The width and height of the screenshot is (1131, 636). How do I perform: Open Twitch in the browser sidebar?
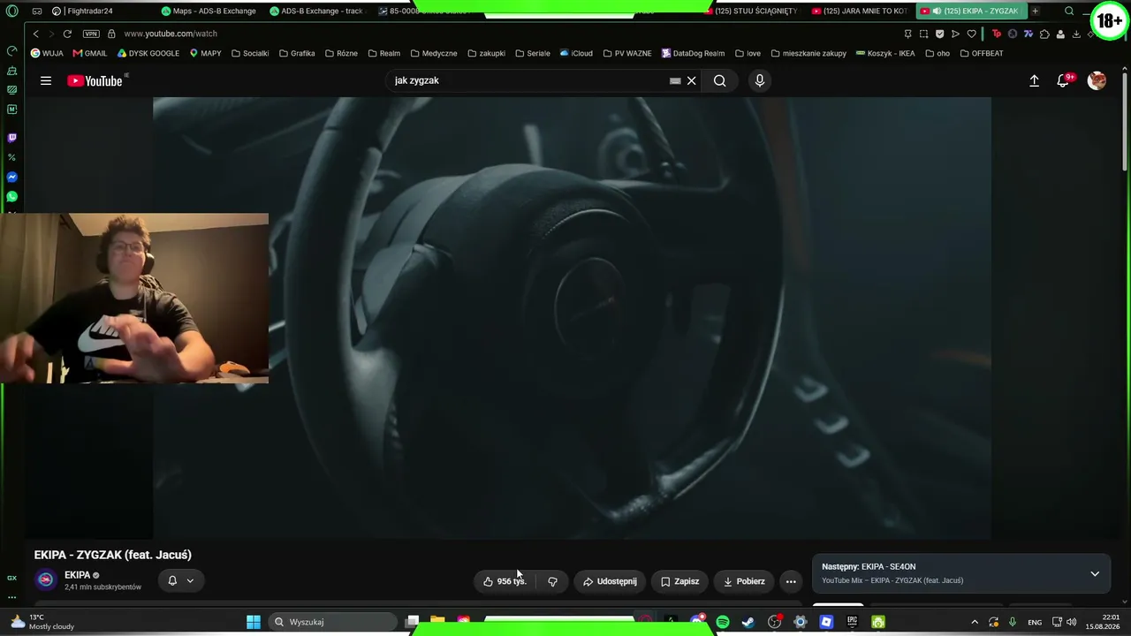11,138
